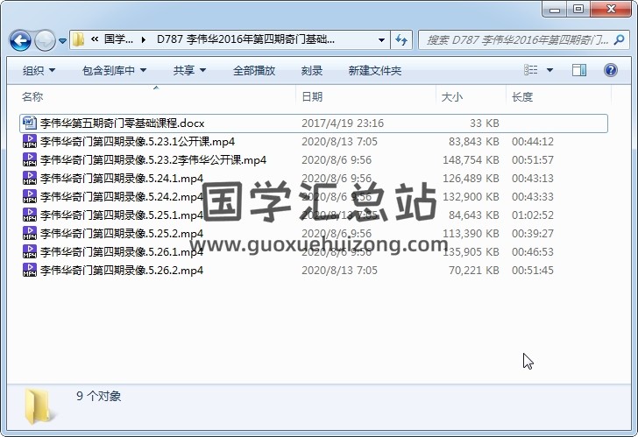Select 李伟华第五期奇门零基础课程.docx
The image size is (638, 437).
(314, 123)
